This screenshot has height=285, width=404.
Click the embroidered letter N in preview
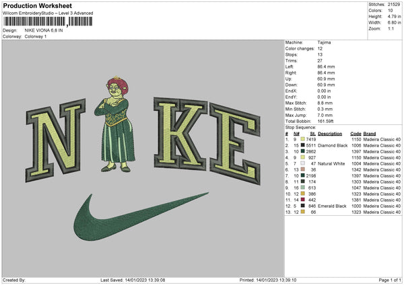(x=56, y=140)
